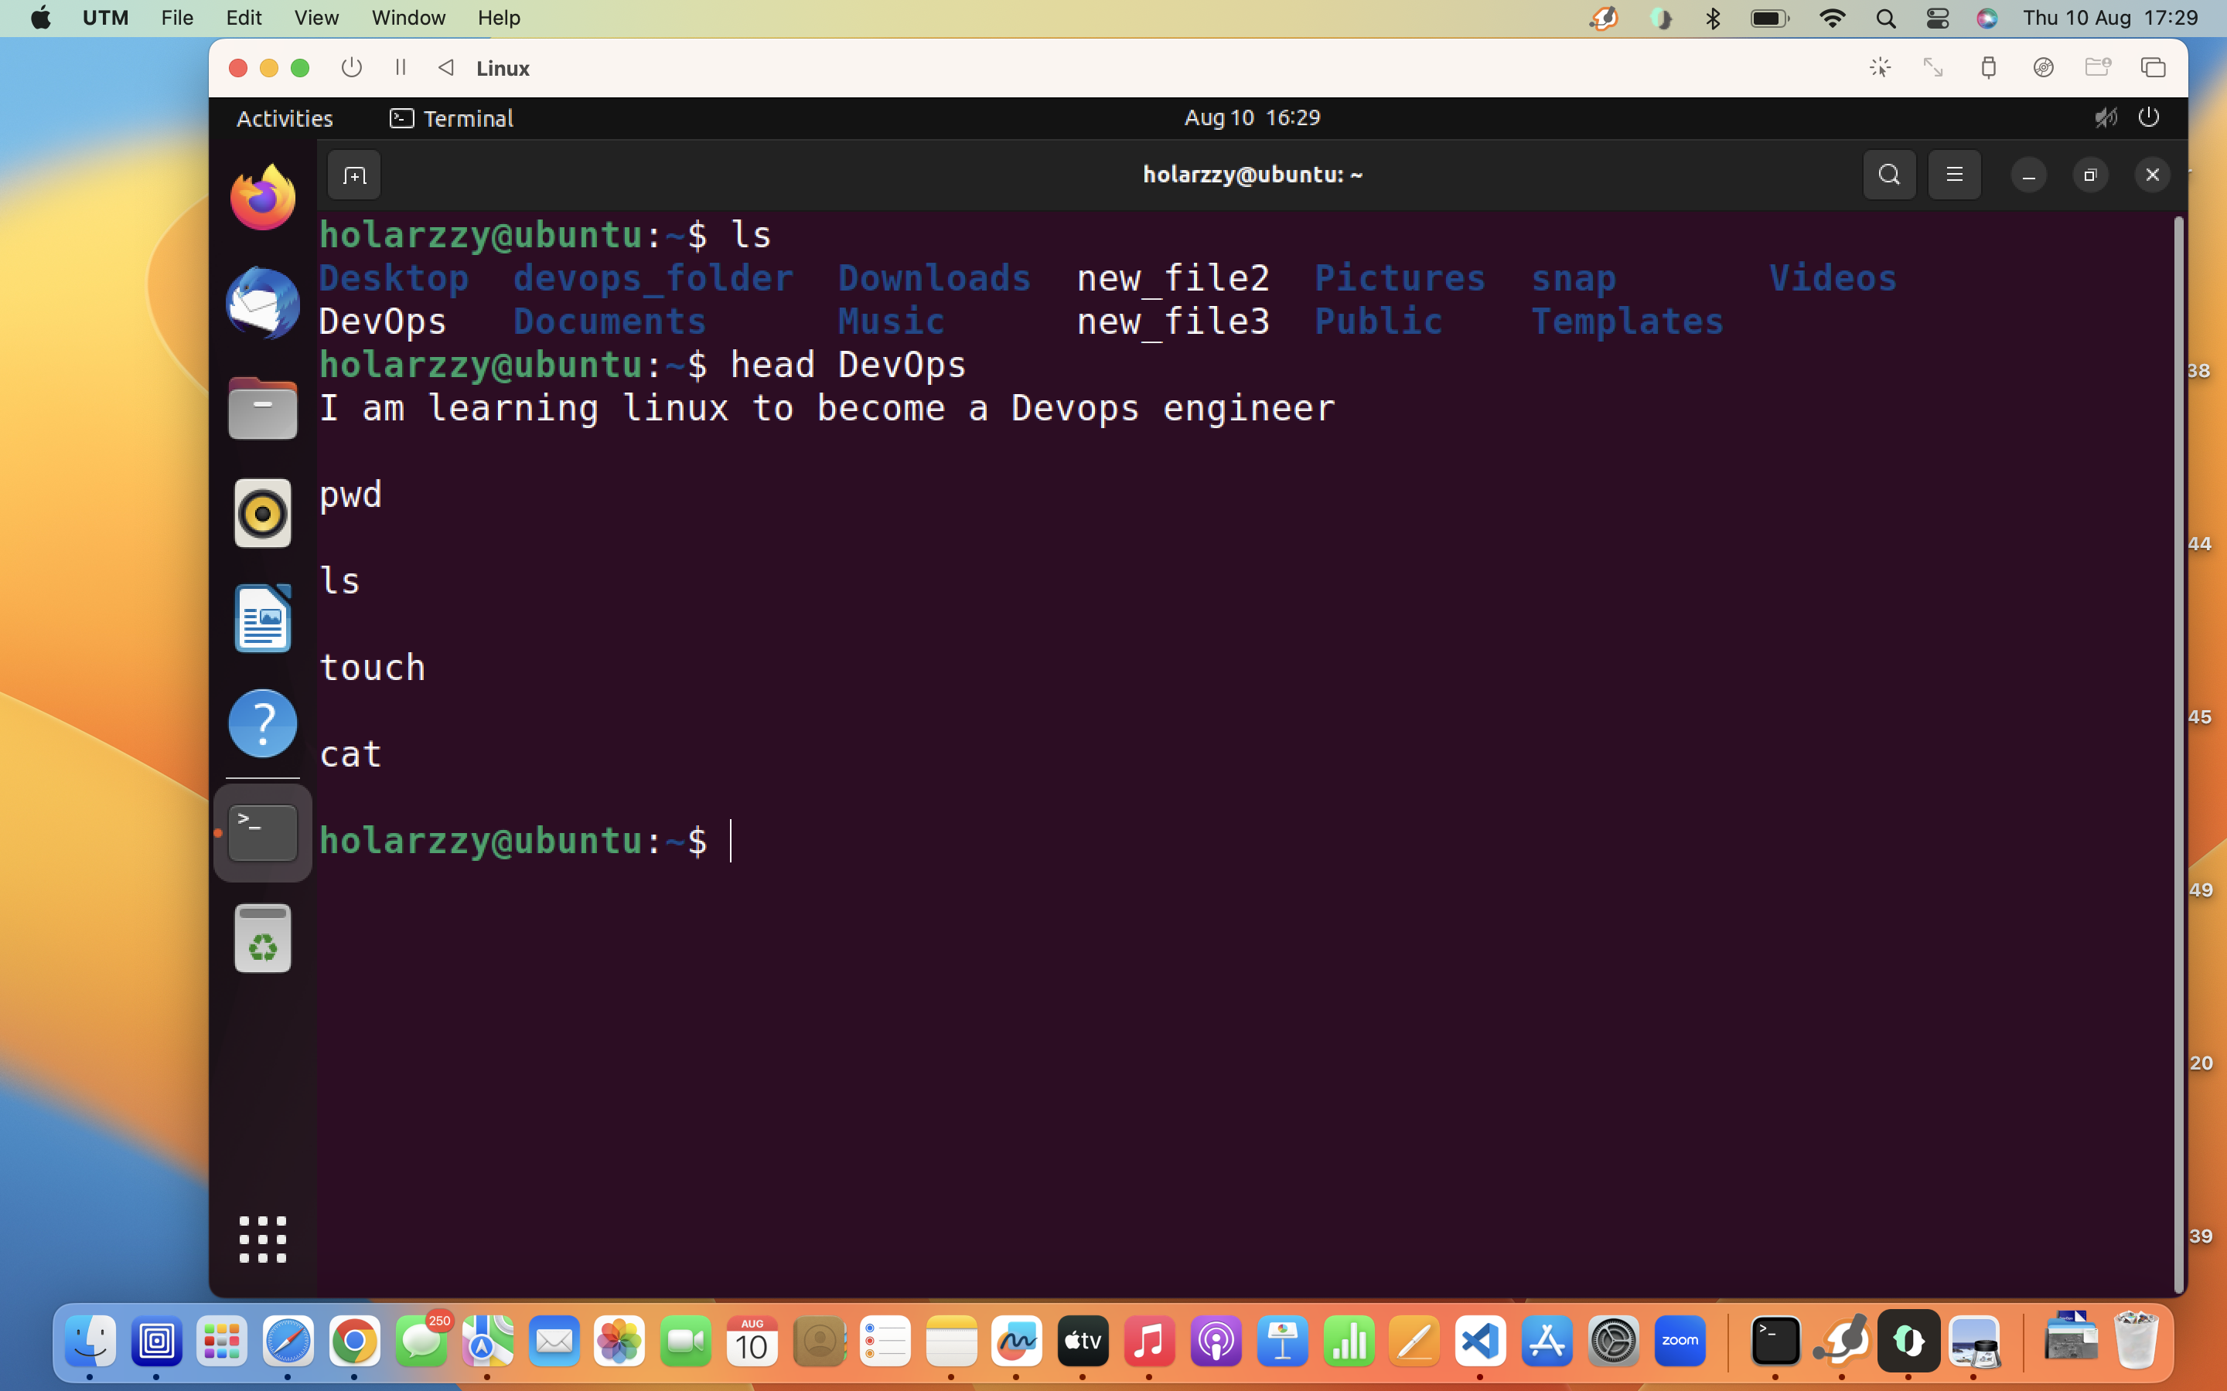Viewport: 2227px width, 1391px height.
Task: Open Finder from the macOS dock
Action: (90, 1342)
